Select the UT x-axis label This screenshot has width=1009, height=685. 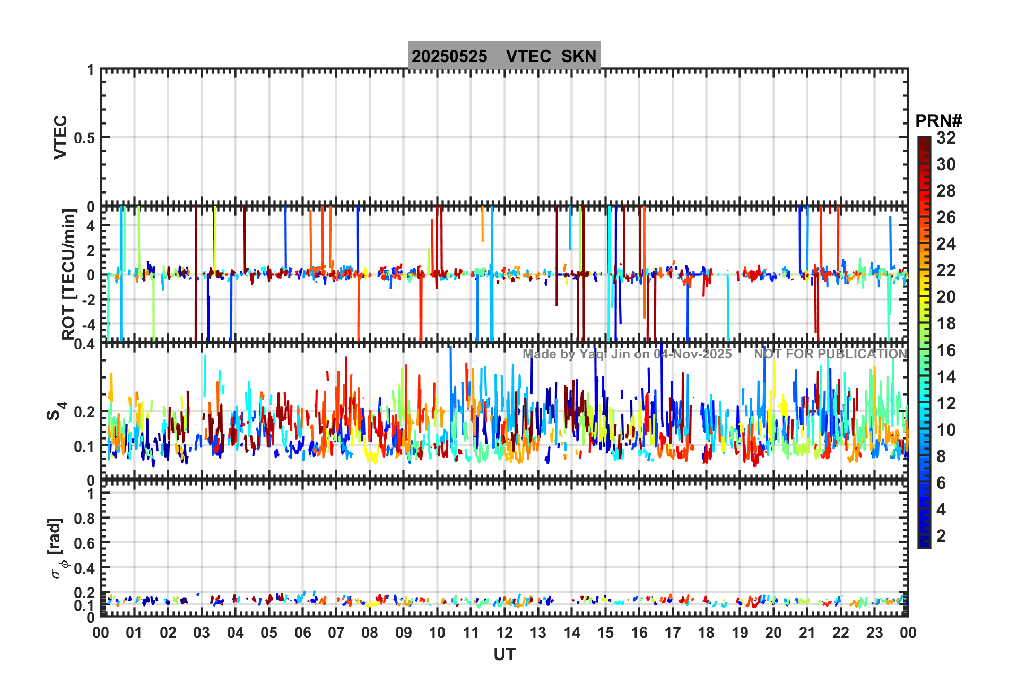(504, 655)
